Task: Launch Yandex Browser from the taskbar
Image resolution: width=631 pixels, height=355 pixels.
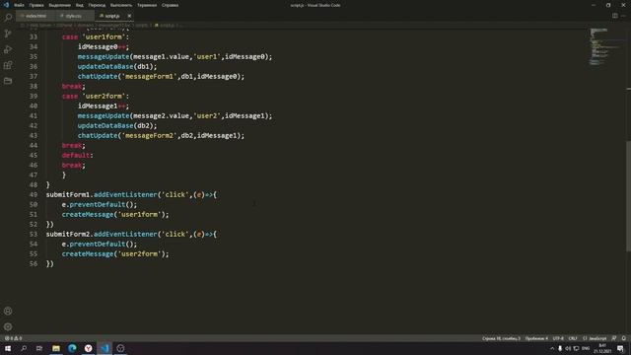Action: point(88,348)
